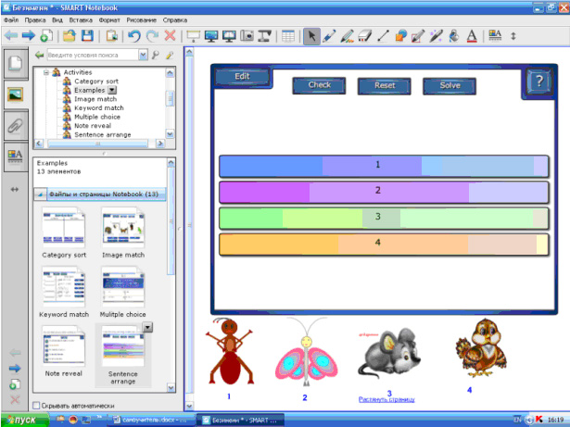The image size is (570, 427).
Task: Open dropdown arrow next to Examples
Action: (x=111, y=90)
